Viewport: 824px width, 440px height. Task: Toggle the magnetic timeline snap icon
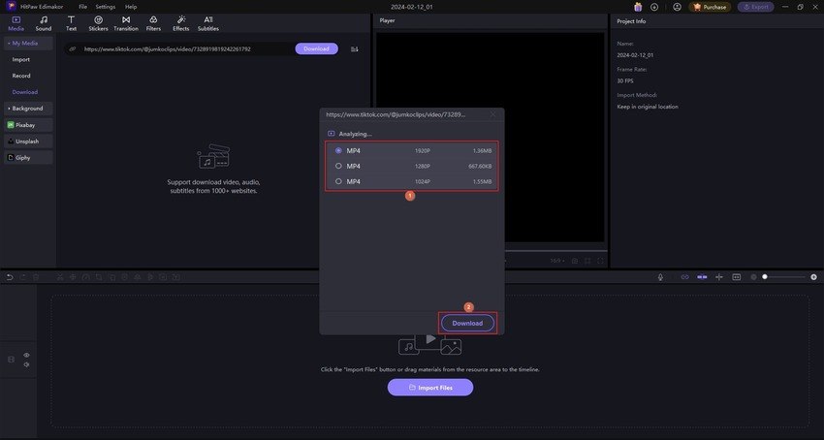coord(702,277)
